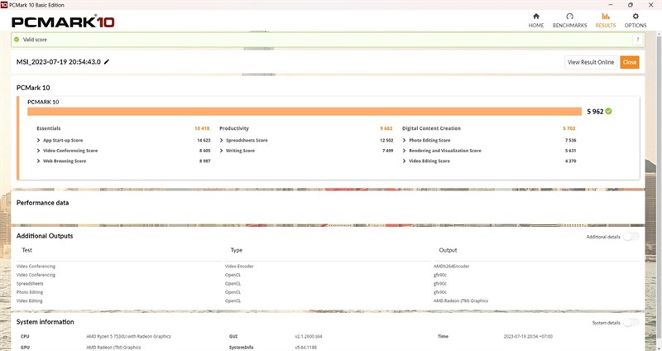The width and height of the screenshot is (662, 351).
Task: Click View Result Online button
Action: (x=591, y=62)
